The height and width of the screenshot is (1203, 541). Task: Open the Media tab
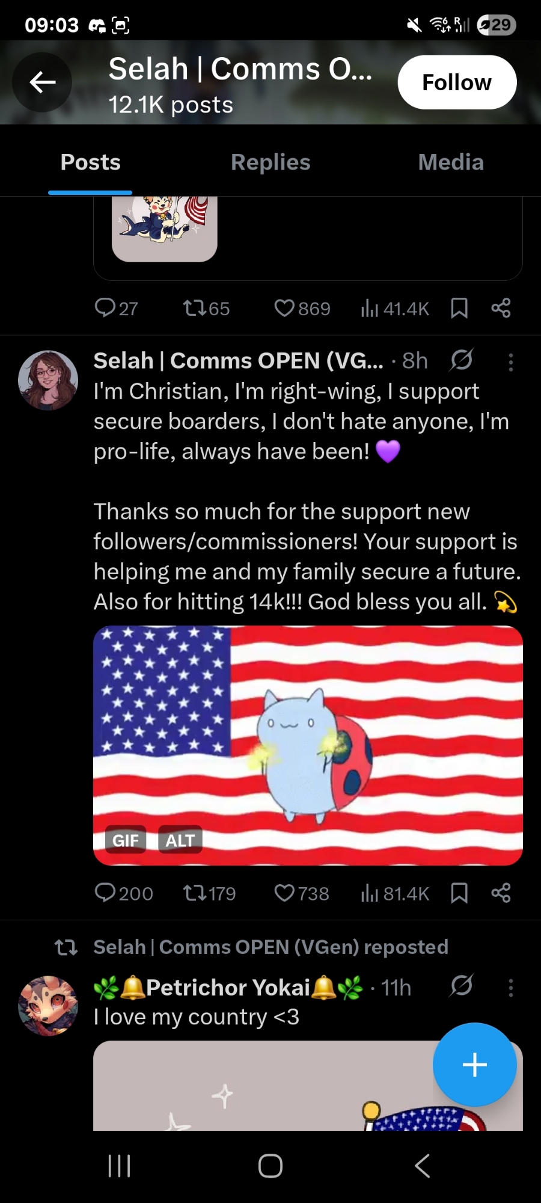[451, 162]
